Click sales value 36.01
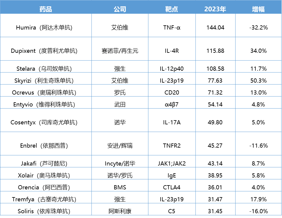The width and height of the screenshot is (282, 218). (x=215, y=187)
